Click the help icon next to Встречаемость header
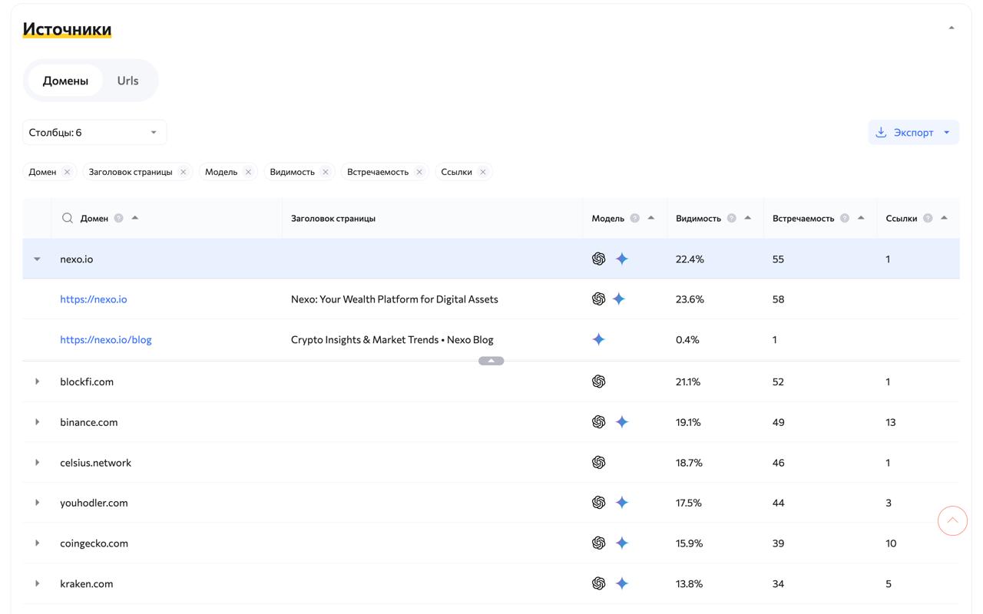Screen dimensions: 983x614 (845, 218)
